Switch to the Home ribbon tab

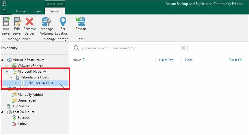[21, 11]
